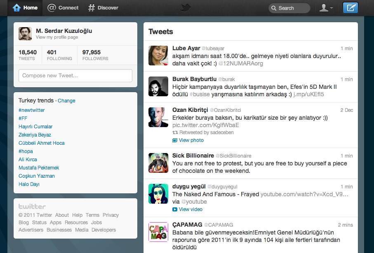Screen dimensions: 374x253
Task: Open the 18,540 Tweets count
Action: point(28,55)
